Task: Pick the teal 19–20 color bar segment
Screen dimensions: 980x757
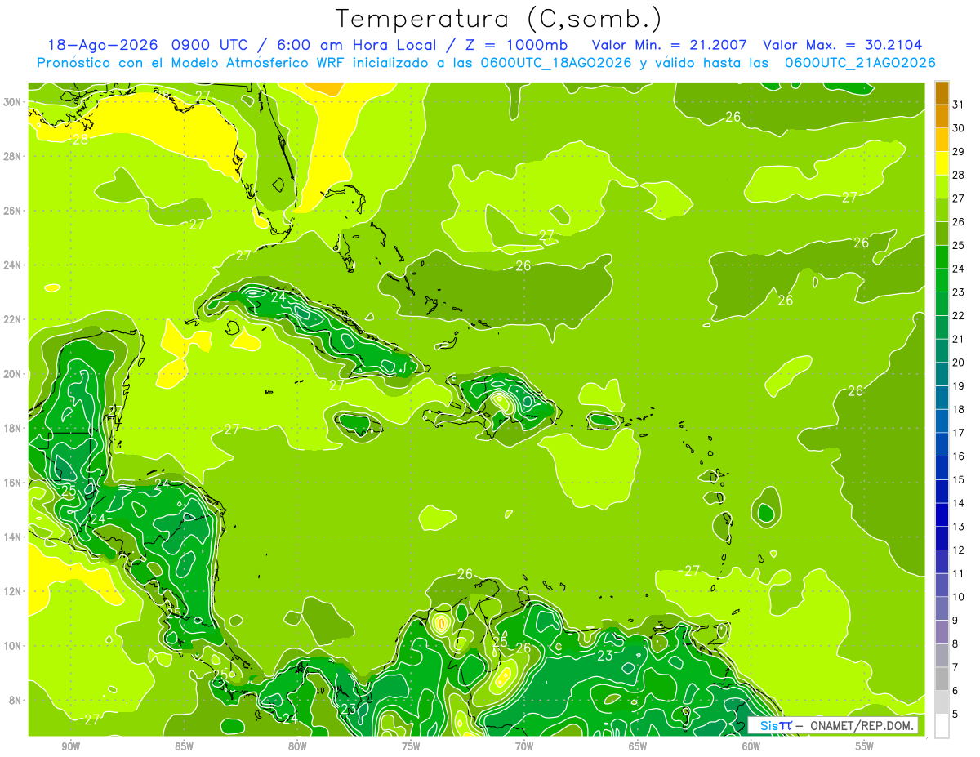Action: (942, 374)
